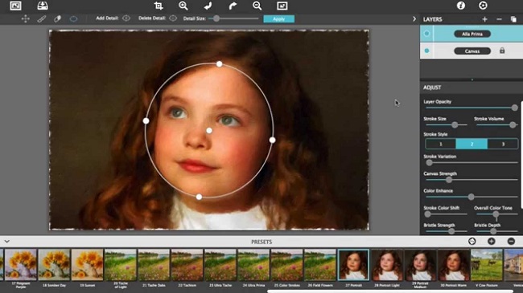523x293 pixels.
Task: Click the top handle of the ellipse
Action: tap(219, 63)
